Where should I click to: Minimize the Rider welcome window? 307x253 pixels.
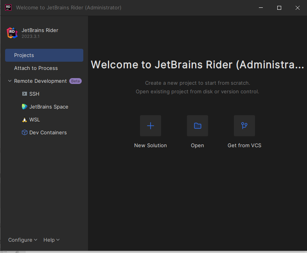(x=261, y=8)
